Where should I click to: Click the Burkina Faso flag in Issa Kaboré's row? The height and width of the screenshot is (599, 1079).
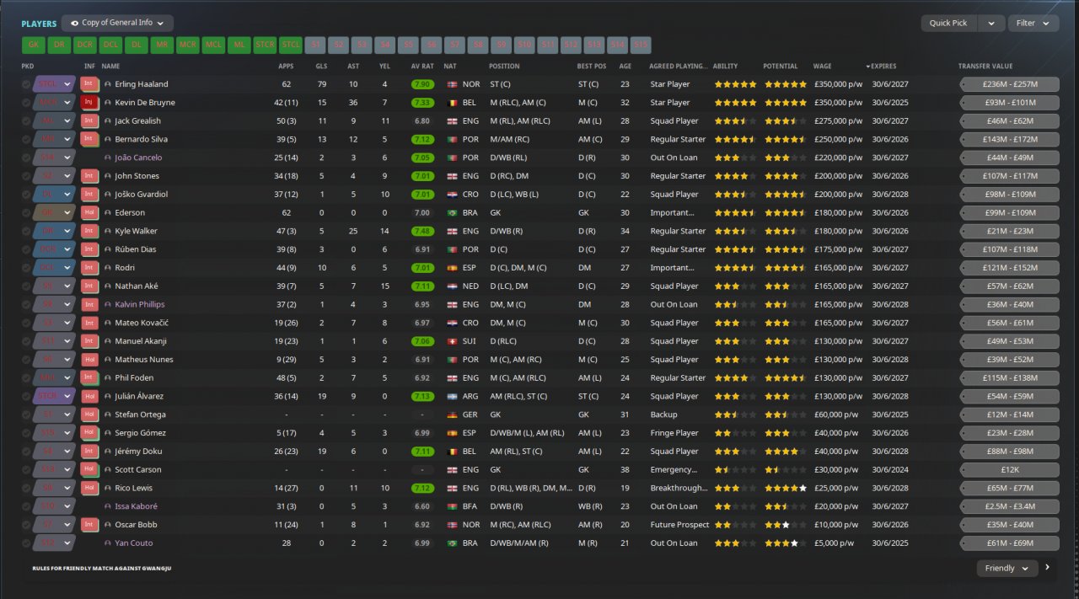(x=451, y=507)
